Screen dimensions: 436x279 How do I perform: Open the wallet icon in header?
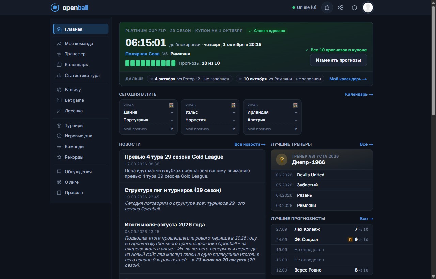(x=327, y=7)
